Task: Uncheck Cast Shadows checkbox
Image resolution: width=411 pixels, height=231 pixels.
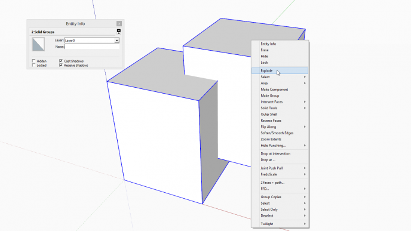Action: (61, 61)
